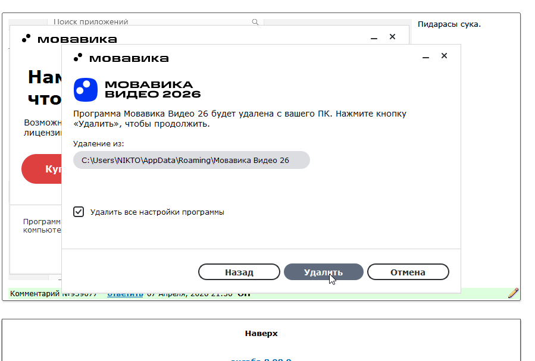Screen dimensions: 535x361
Task: Click the red purchase button in back window
Action: (x=42, y=169)
